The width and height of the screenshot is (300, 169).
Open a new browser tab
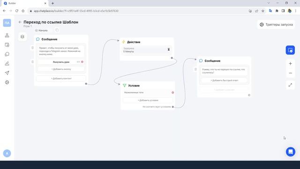point(52,3)
